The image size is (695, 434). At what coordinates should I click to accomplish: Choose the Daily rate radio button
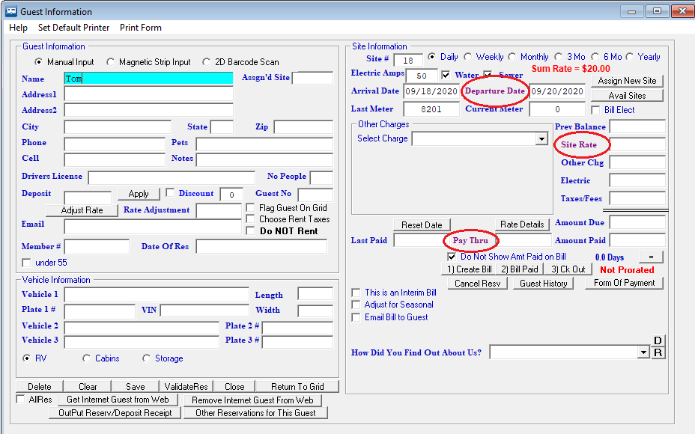(x=431, y=57)
